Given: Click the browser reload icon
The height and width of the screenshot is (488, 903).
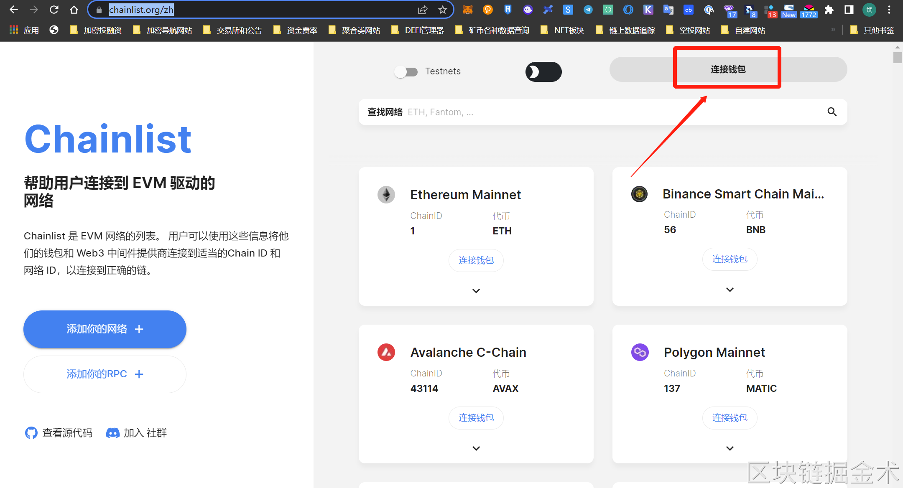Looking at the screenshot, I should pos(54,10).
